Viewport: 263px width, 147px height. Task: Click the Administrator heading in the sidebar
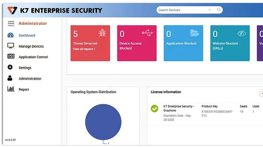33,23
